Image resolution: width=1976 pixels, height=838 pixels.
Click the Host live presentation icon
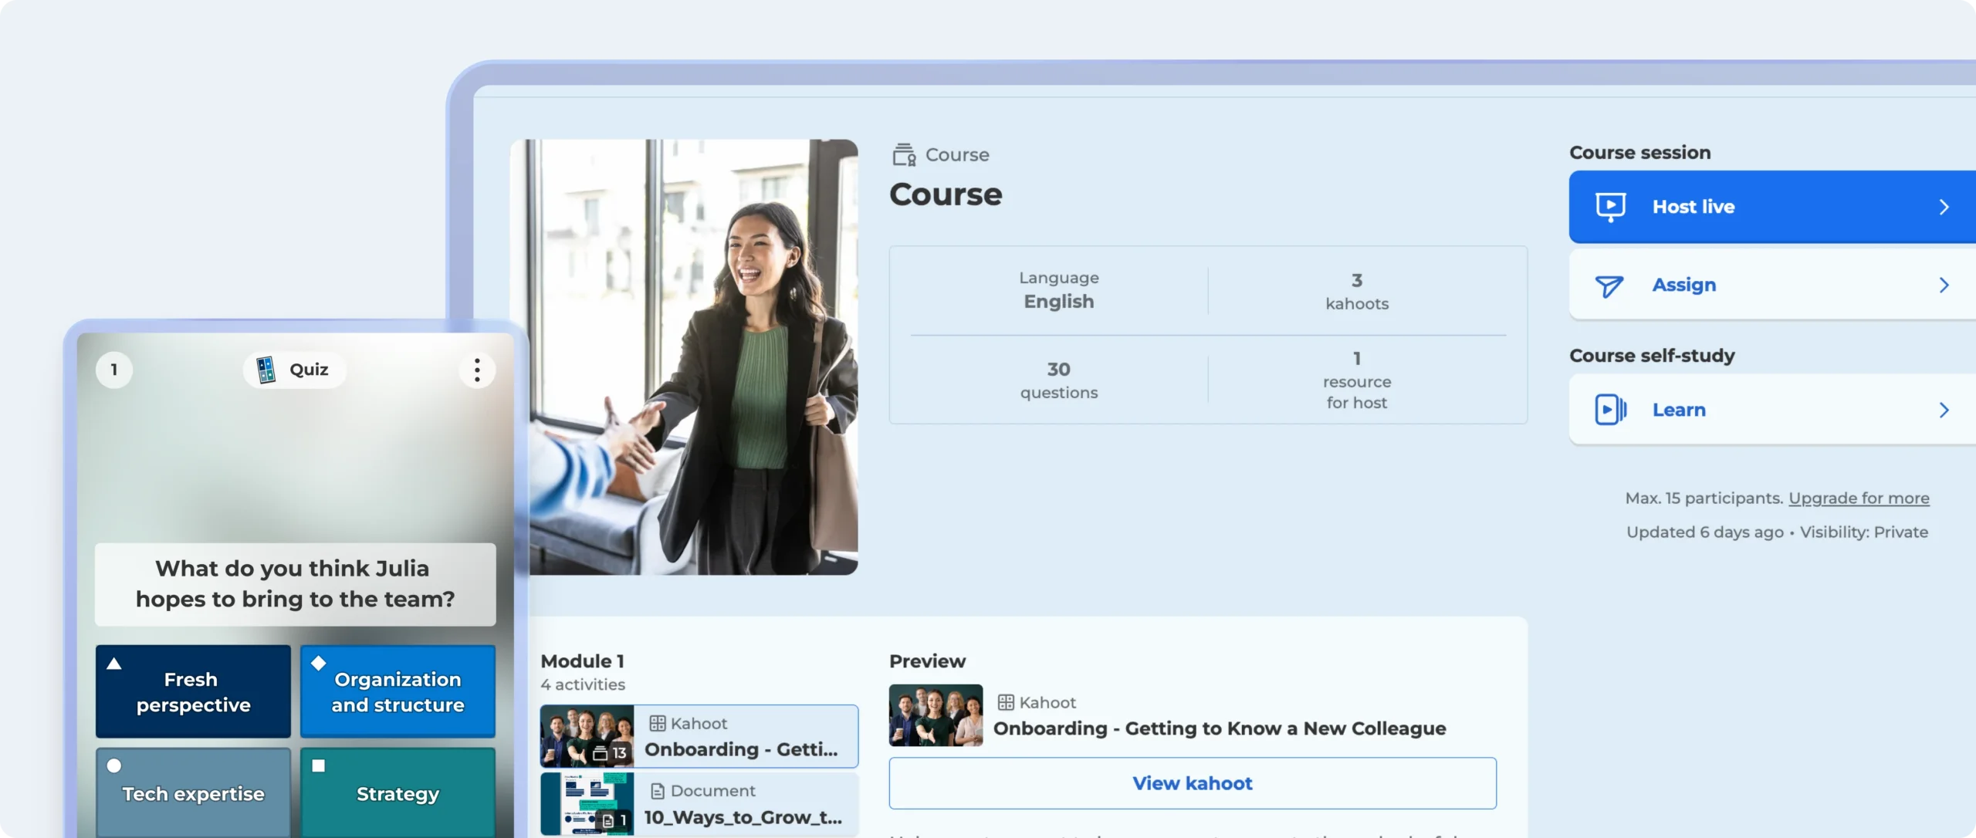[x=1610, y=207]
